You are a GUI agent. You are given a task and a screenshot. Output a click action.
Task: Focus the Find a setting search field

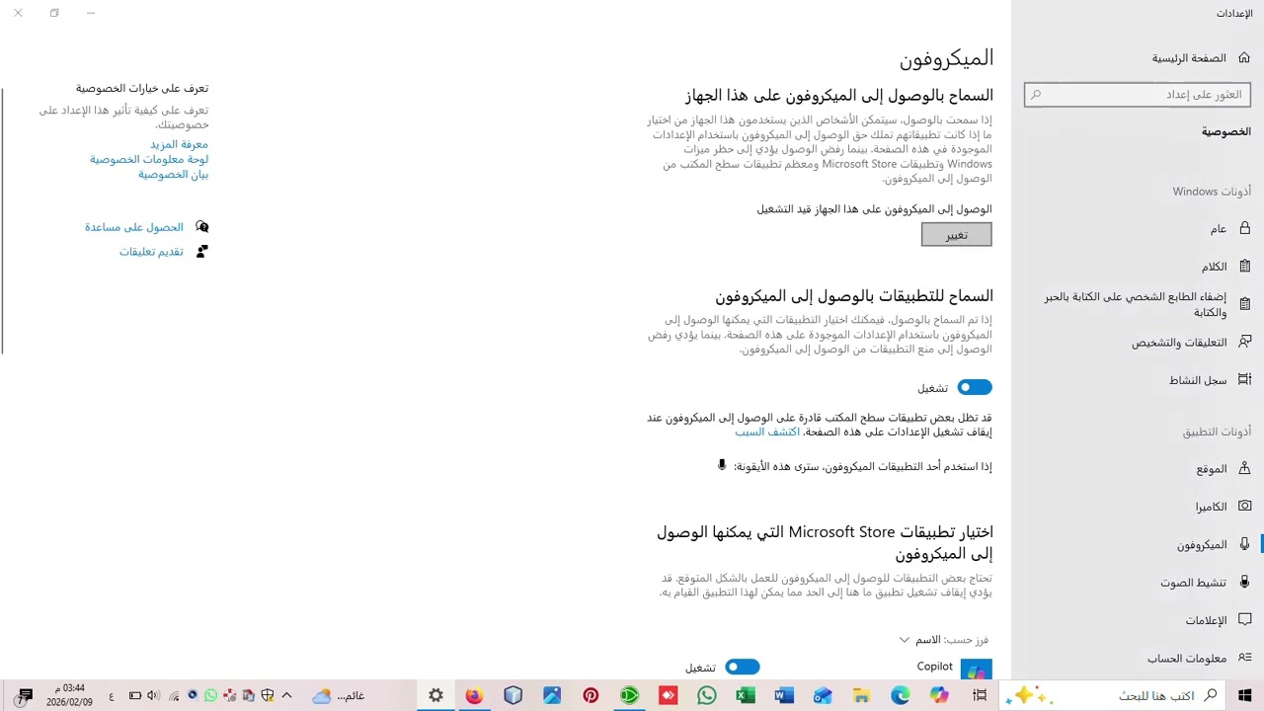tap(1138, 95)
